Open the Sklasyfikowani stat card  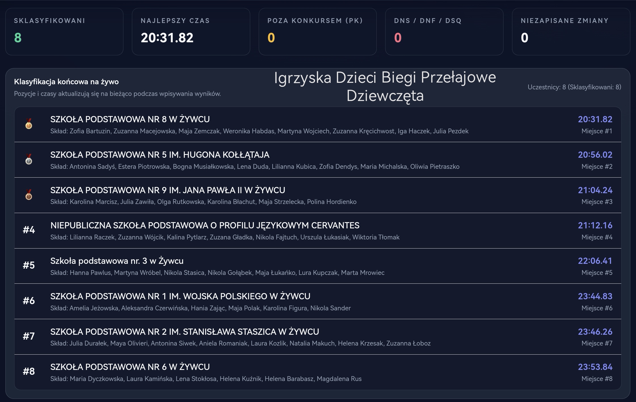[64, 31]
